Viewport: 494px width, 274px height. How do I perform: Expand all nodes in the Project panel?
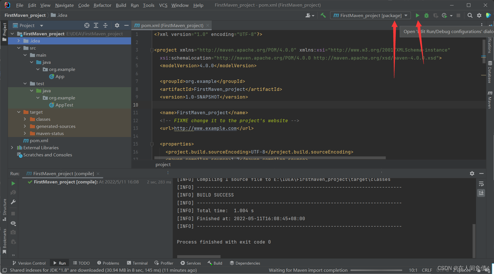click(x=96, y=25)
